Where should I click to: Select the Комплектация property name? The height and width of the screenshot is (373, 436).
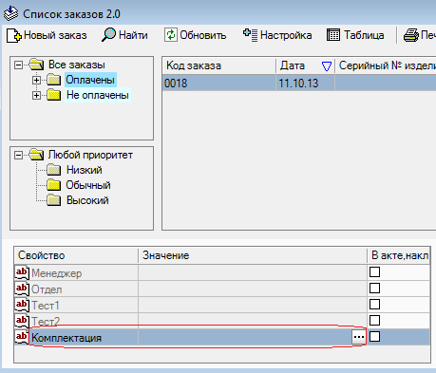pyautogui.click(x=66, y=338)
